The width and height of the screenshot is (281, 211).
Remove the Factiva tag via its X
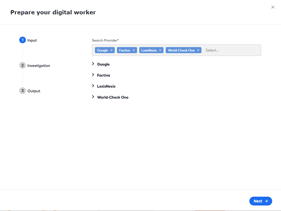[134, 50]
